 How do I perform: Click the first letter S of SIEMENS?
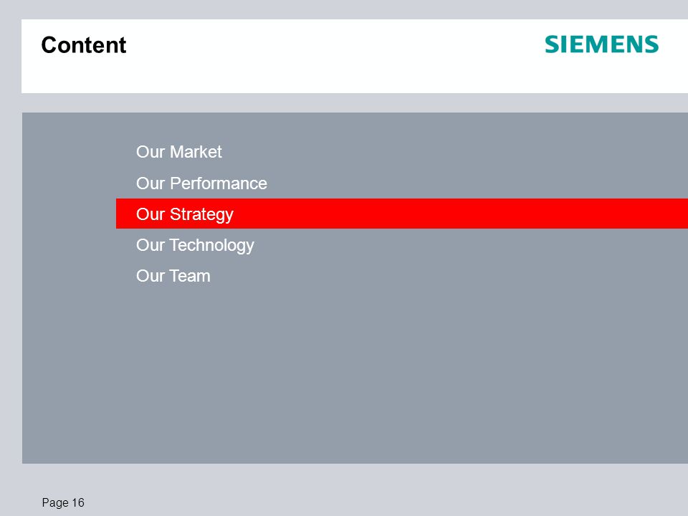pos(553,44)
